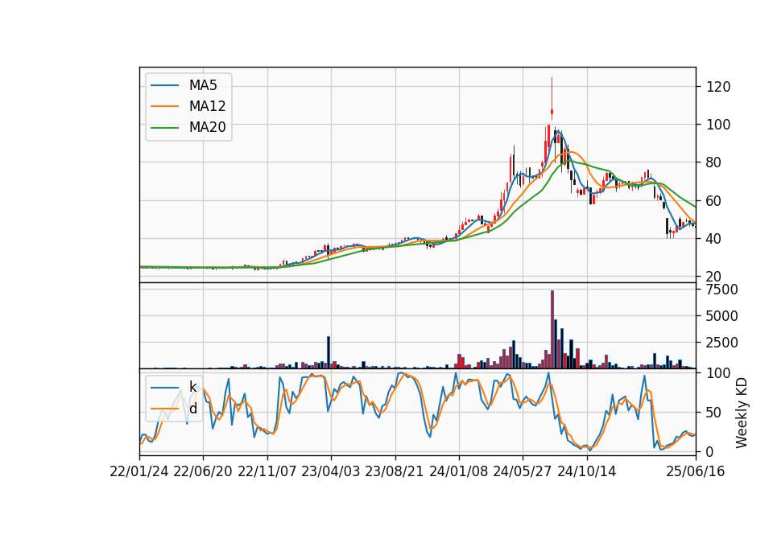Click the 24/05/27 date tick label
This screenshot has height=555, width=773.
(x=523, y=471)
